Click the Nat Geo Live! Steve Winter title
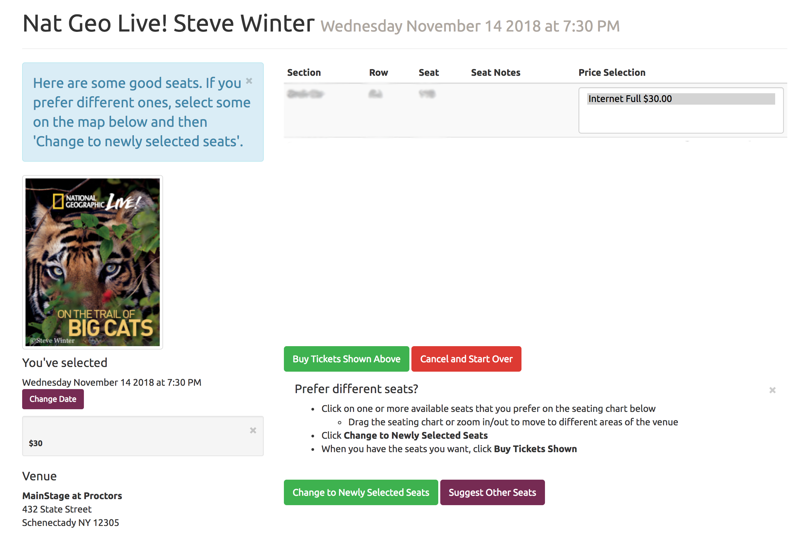This screenshot has height=534, width=800. point(168,24)
